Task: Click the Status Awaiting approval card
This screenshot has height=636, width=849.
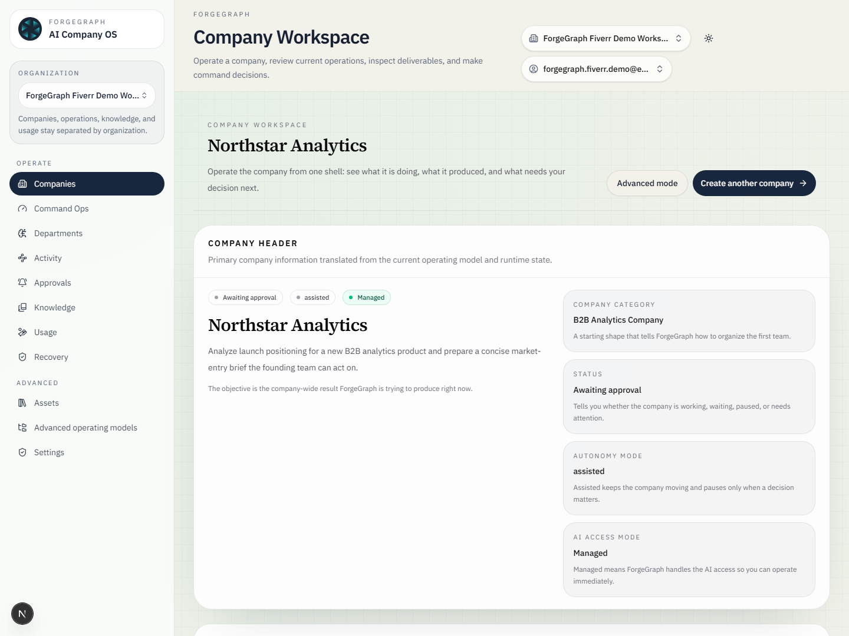Action: [x=689, y=397]
